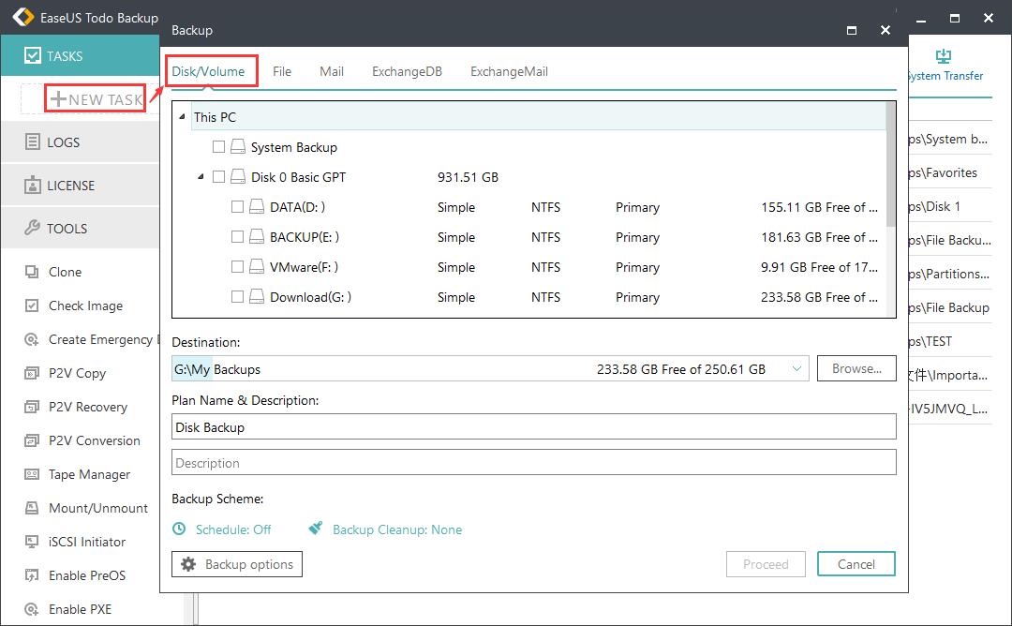1012x626 pixels.
Task: Click the System Transfer icon
Action: (x=944, y=56)
